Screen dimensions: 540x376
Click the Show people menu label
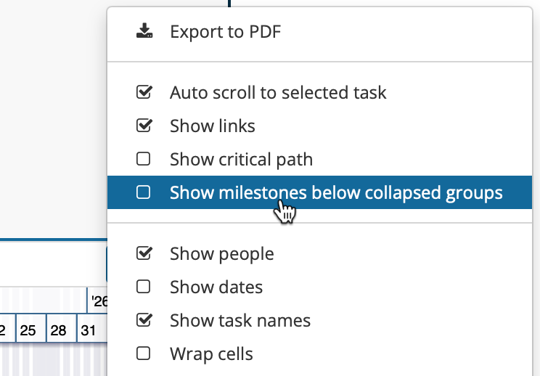(x=222, y=254)
